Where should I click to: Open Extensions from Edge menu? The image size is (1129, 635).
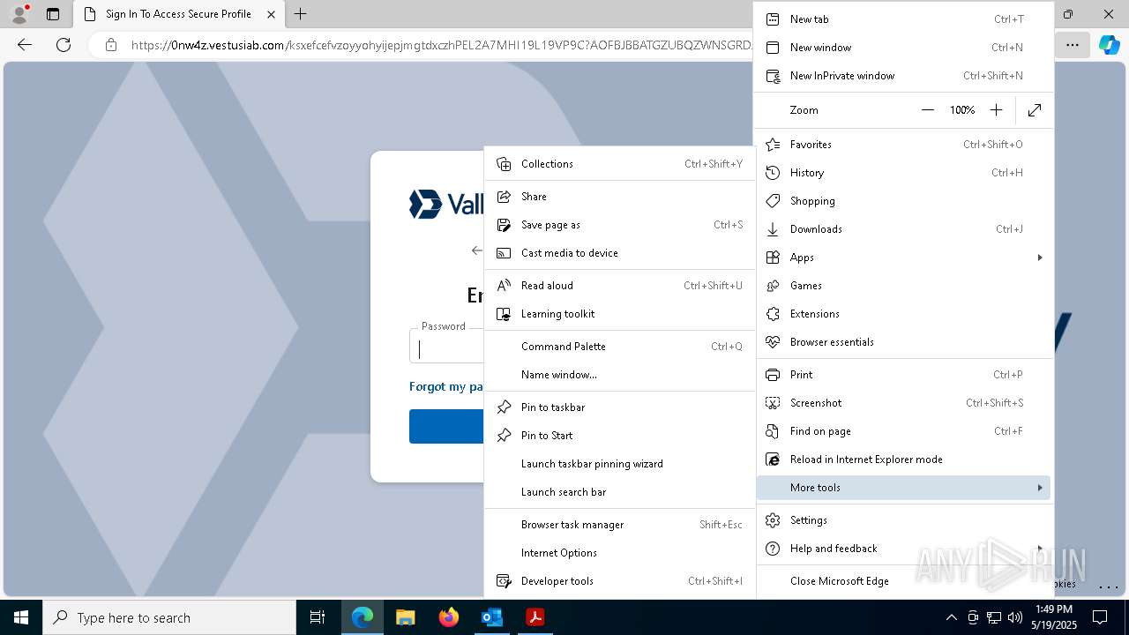click(x=904, y=314)
